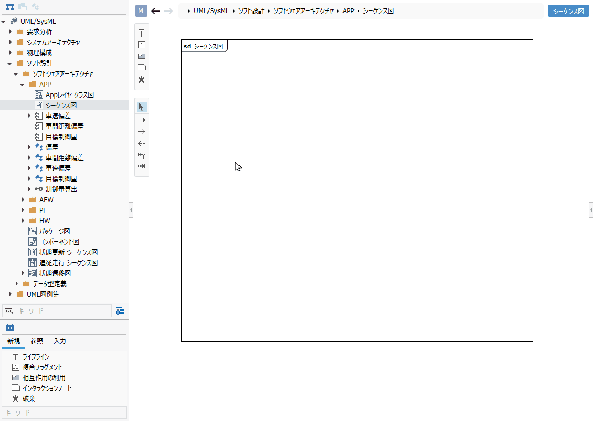Click the keyword abc icon beside search
Image resolution: width=593 pixels, height=421 pixels.
coord(9,311)
